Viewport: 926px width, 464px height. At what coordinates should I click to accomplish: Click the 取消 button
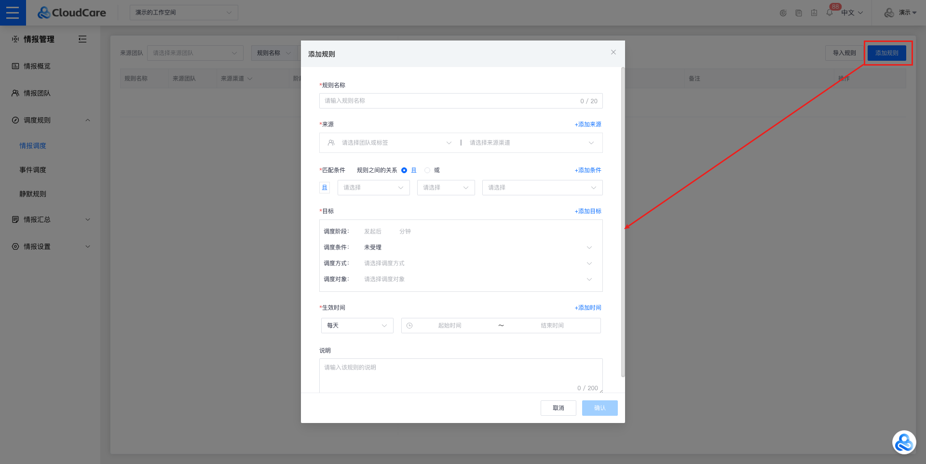pos(558,408)
